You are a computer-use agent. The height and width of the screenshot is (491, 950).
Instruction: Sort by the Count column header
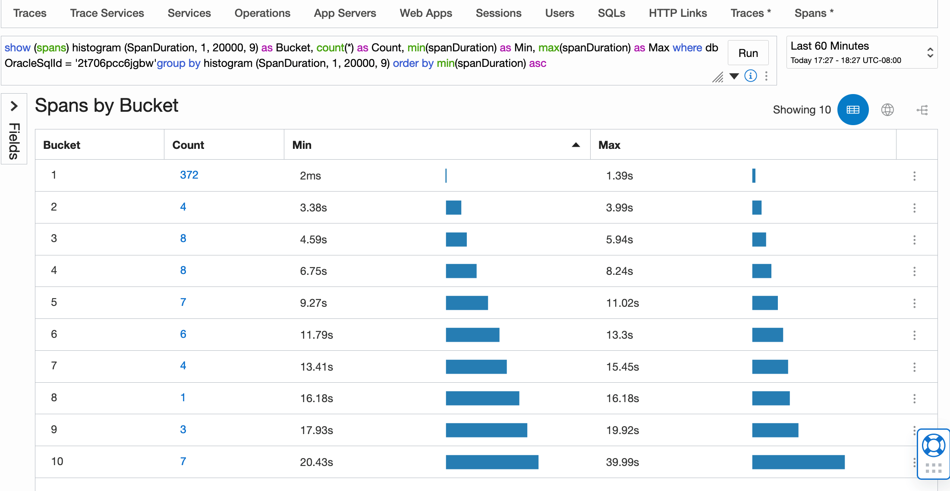[188, 145]
